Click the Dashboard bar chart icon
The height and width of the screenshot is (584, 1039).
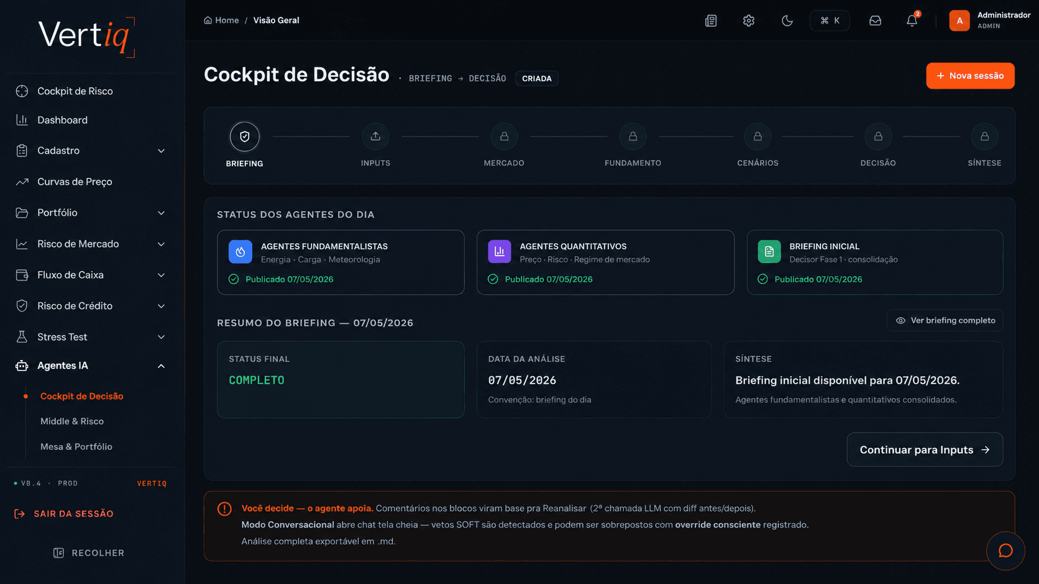(x=22, y=120)
